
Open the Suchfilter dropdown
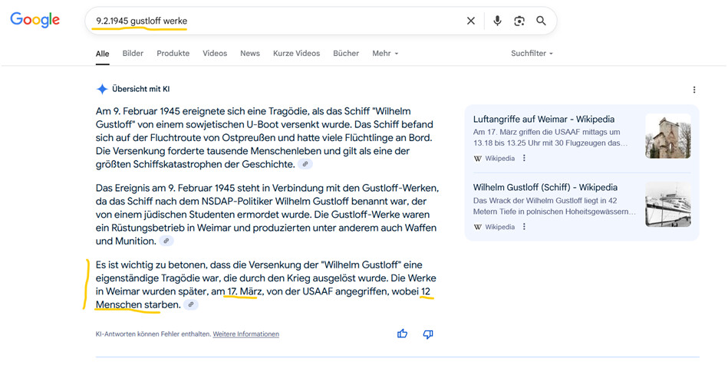pyautogui.click(x=532, y=54)
